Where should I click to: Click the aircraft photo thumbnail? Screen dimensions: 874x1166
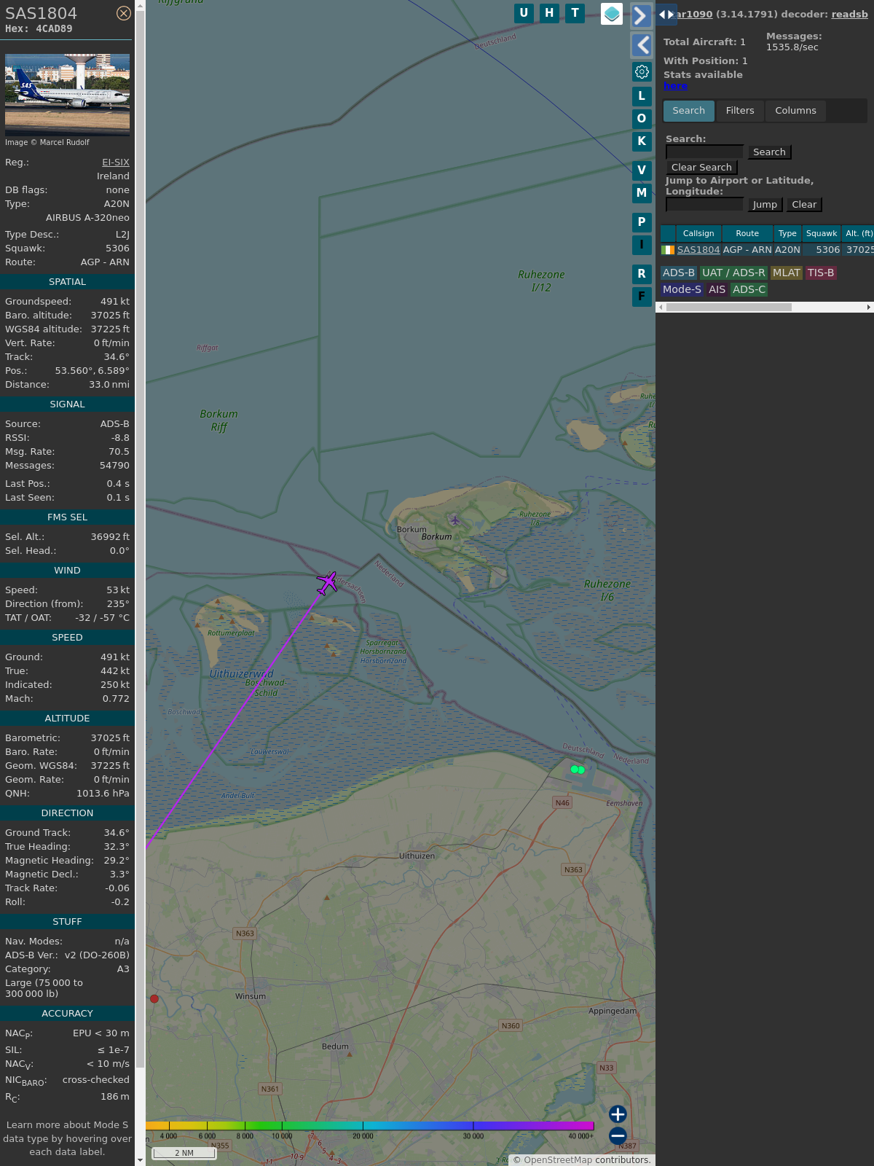[x=67, y=94]
